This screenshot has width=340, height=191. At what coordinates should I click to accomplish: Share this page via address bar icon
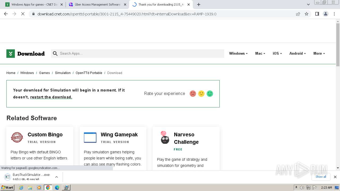pos(298,14)
